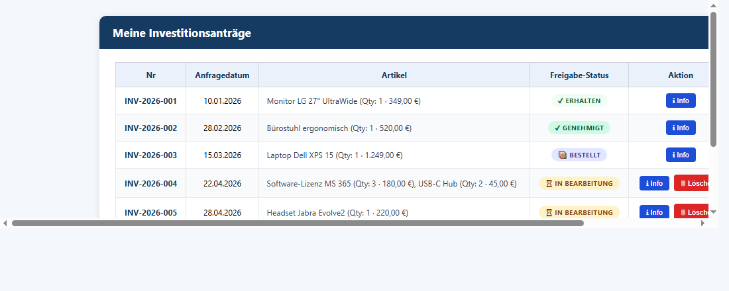The width and height of the screenshot is (729, 291).
Task: Open Info for request INV-2026-004
Action: [654, 183]
